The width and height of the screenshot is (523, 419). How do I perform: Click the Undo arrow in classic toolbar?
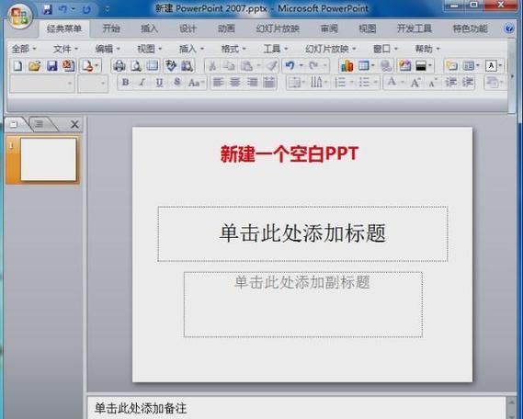click(290, 65)
